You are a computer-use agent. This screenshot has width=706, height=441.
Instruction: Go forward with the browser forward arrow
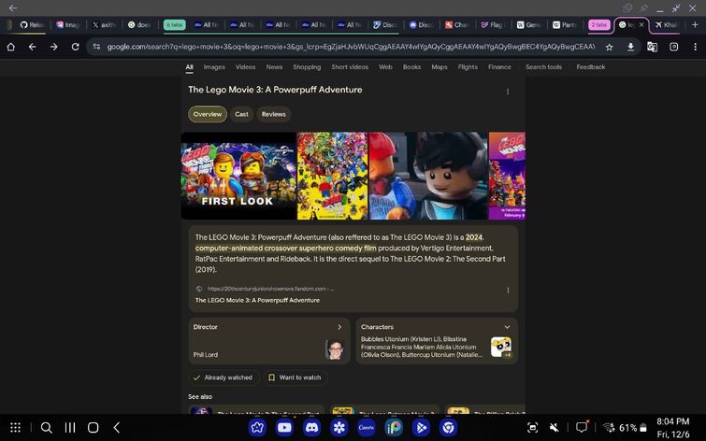(x=53, y=47)
